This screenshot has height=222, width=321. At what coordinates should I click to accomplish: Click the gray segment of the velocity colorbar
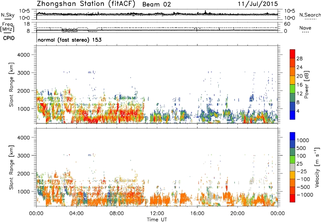click(x=293, y=167)
